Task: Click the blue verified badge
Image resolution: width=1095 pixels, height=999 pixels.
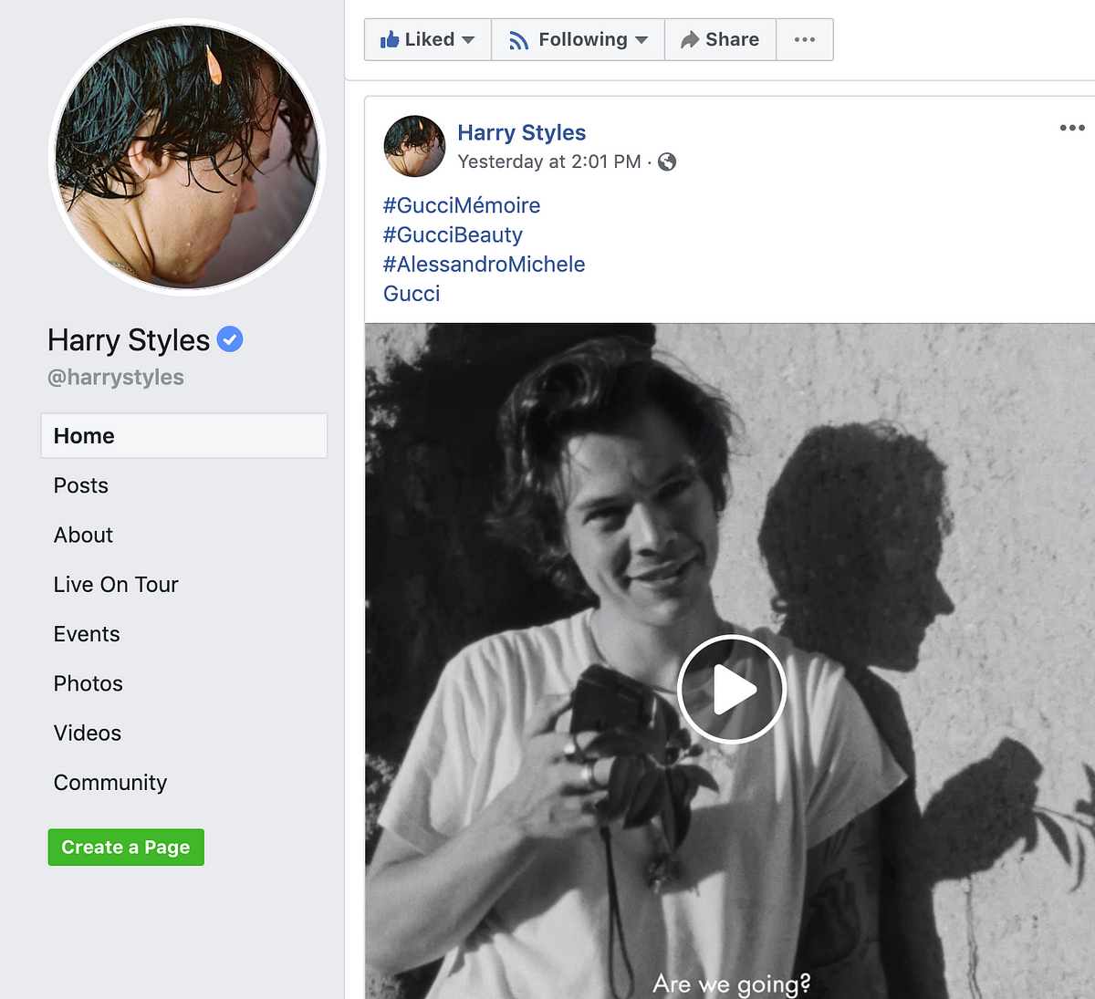Action: tap(230, 339)
